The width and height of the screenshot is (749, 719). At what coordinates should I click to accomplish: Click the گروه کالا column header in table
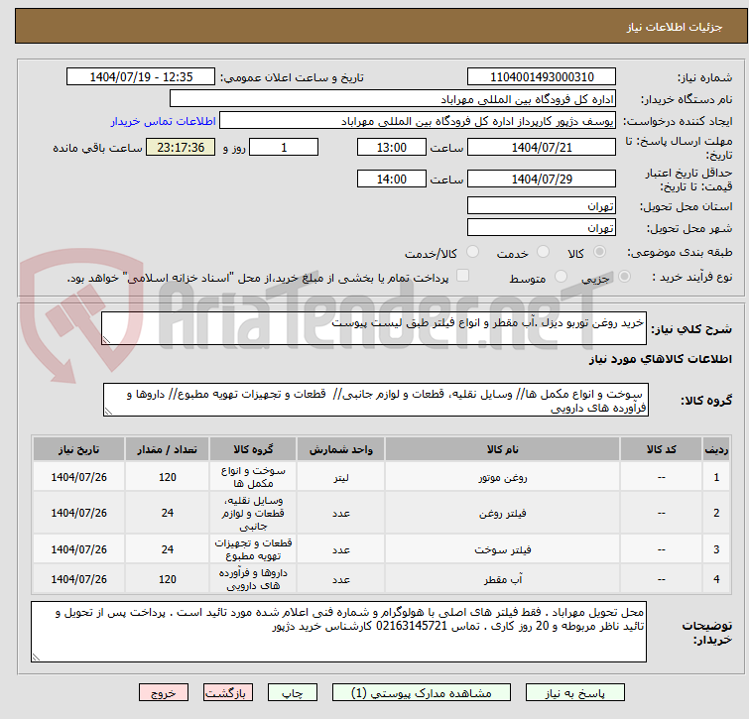click(x=253, y=449)
